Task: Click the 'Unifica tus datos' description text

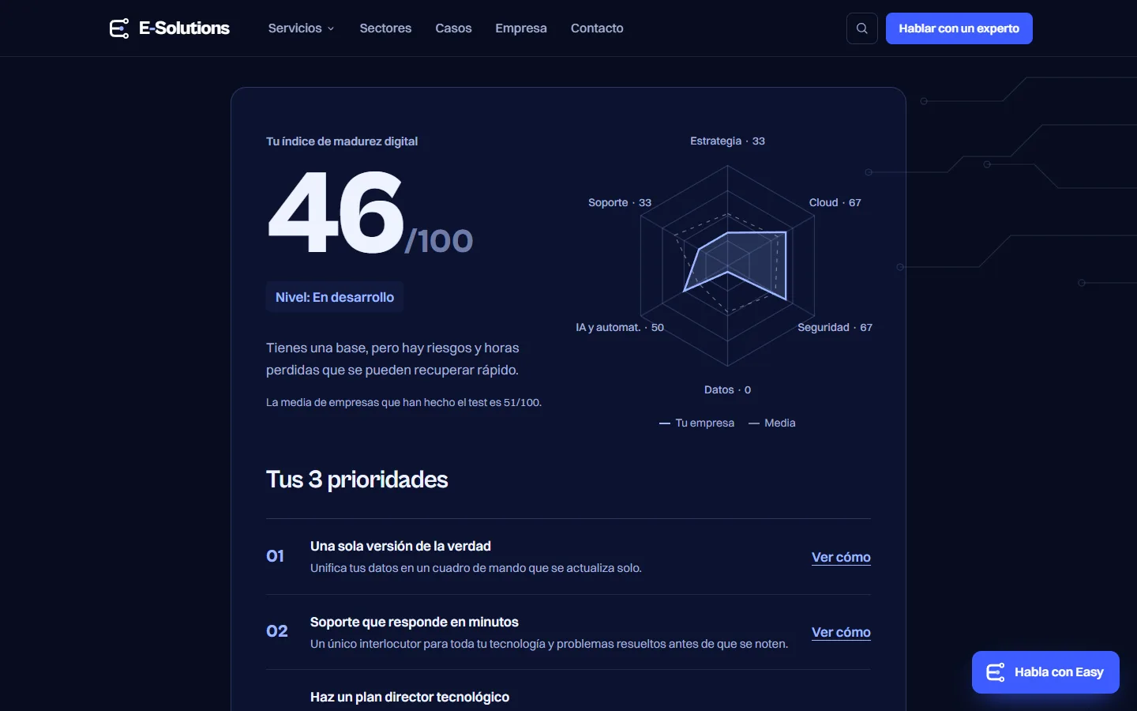Action: pos(476,568)
